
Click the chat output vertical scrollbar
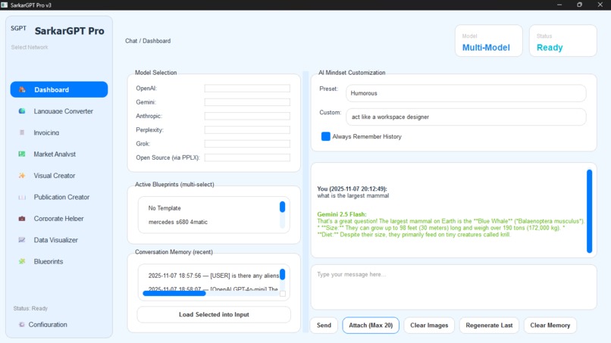[x=589, y=211]
